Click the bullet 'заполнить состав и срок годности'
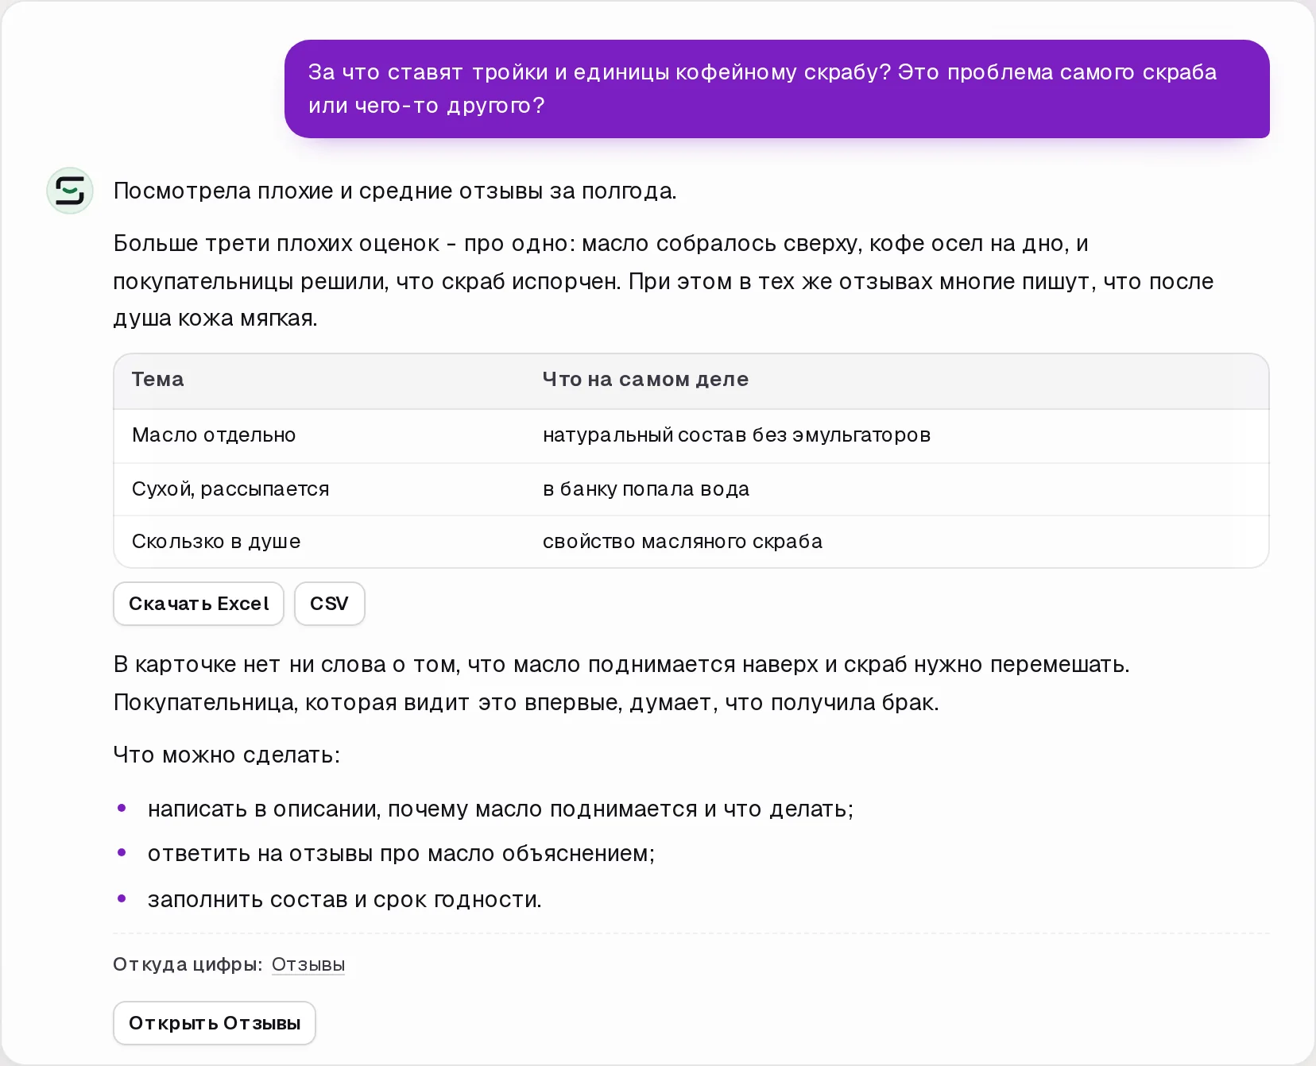This screenshot has height=1066, width=1316. click(x=345, y=900)
